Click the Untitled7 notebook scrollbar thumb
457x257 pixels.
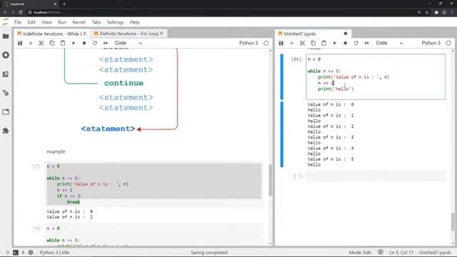click(x=453, y=221)
